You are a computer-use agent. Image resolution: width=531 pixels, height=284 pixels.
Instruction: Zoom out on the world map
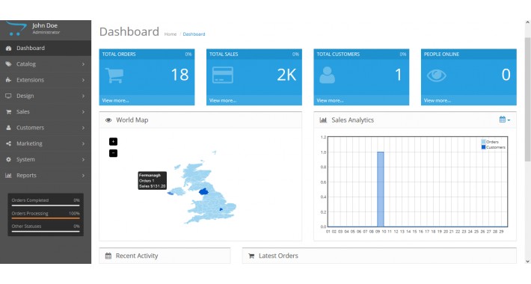[113, 153]
